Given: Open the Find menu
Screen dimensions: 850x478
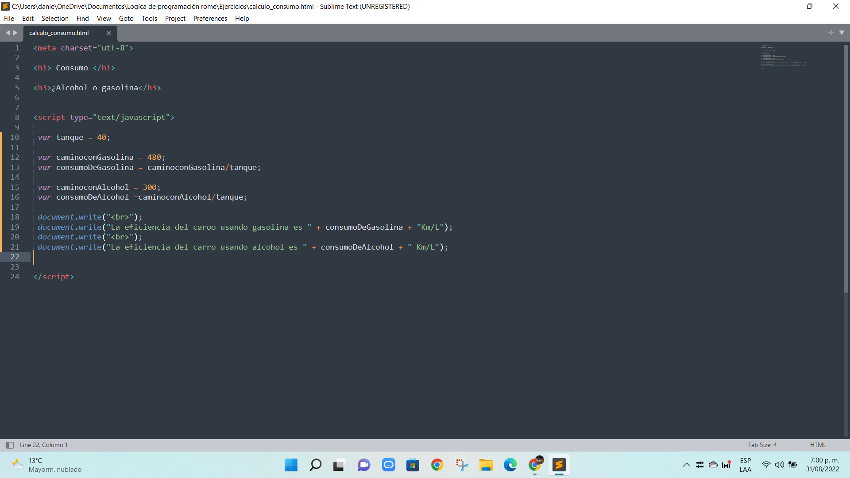Looking at the screenshot, I should pyautogui.click(x=82, y=19).
